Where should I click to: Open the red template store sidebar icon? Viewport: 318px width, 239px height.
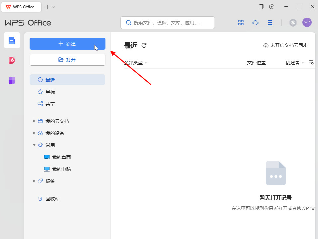click(x=12, y=60)
